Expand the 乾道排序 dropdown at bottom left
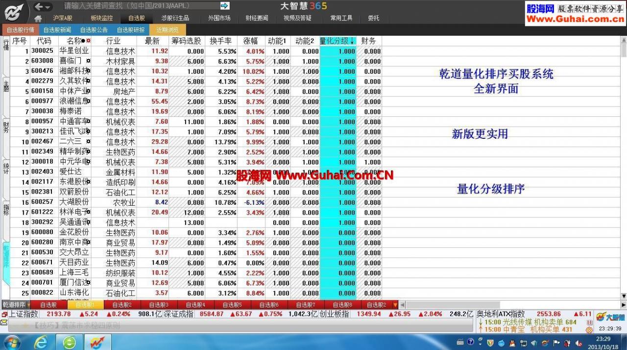 coord(28,305)
